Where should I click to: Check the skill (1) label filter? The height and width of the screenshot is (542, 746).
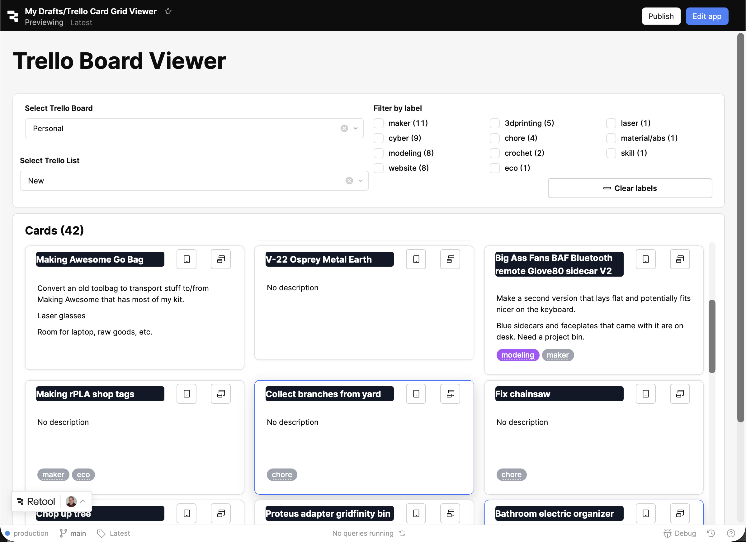(611, 153)
